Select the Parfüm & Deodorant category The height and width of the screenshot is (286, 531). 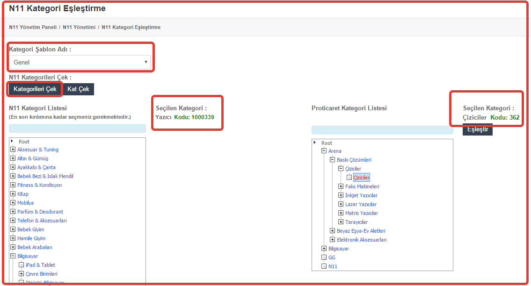40,212
